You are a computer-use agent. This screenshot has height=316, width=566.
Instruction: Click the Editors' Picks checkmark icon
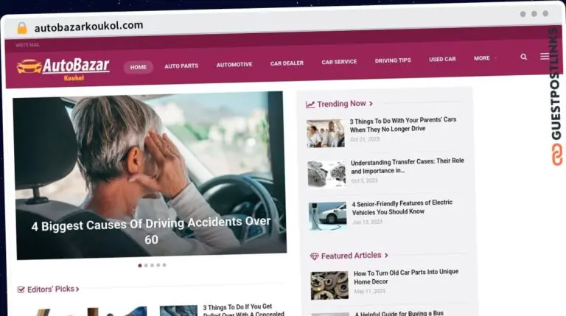(x=21, y=289)
